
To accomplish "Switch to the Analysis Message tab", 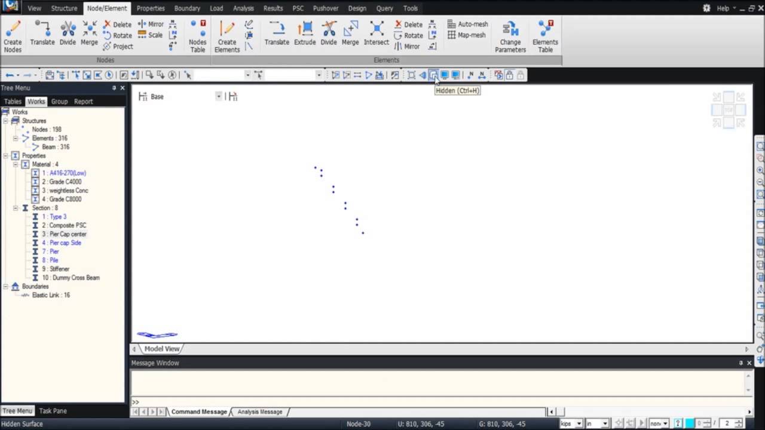I will coord(259,411).
